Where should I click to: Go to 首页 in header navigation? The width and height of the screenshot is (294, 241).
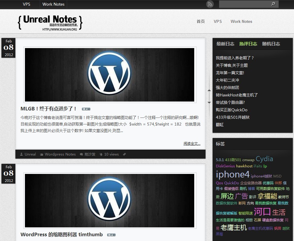tap(201, 21)
